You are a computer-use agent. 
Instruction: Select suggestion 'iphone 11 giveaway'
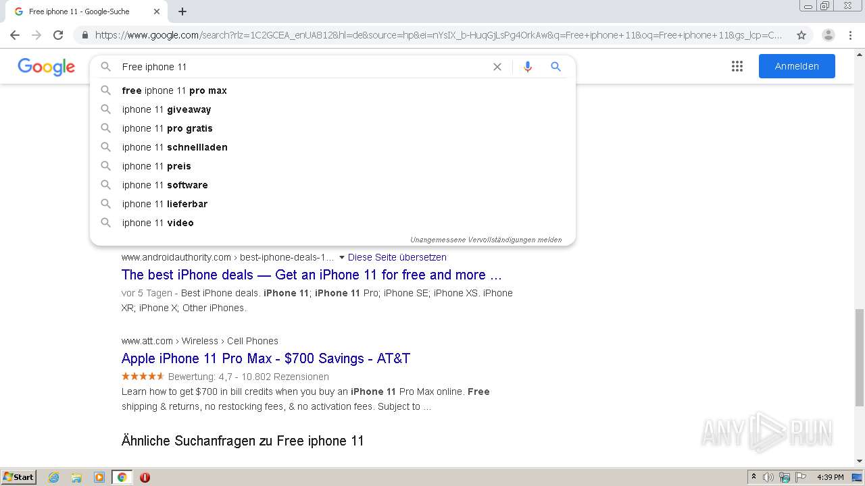[332, 109]
